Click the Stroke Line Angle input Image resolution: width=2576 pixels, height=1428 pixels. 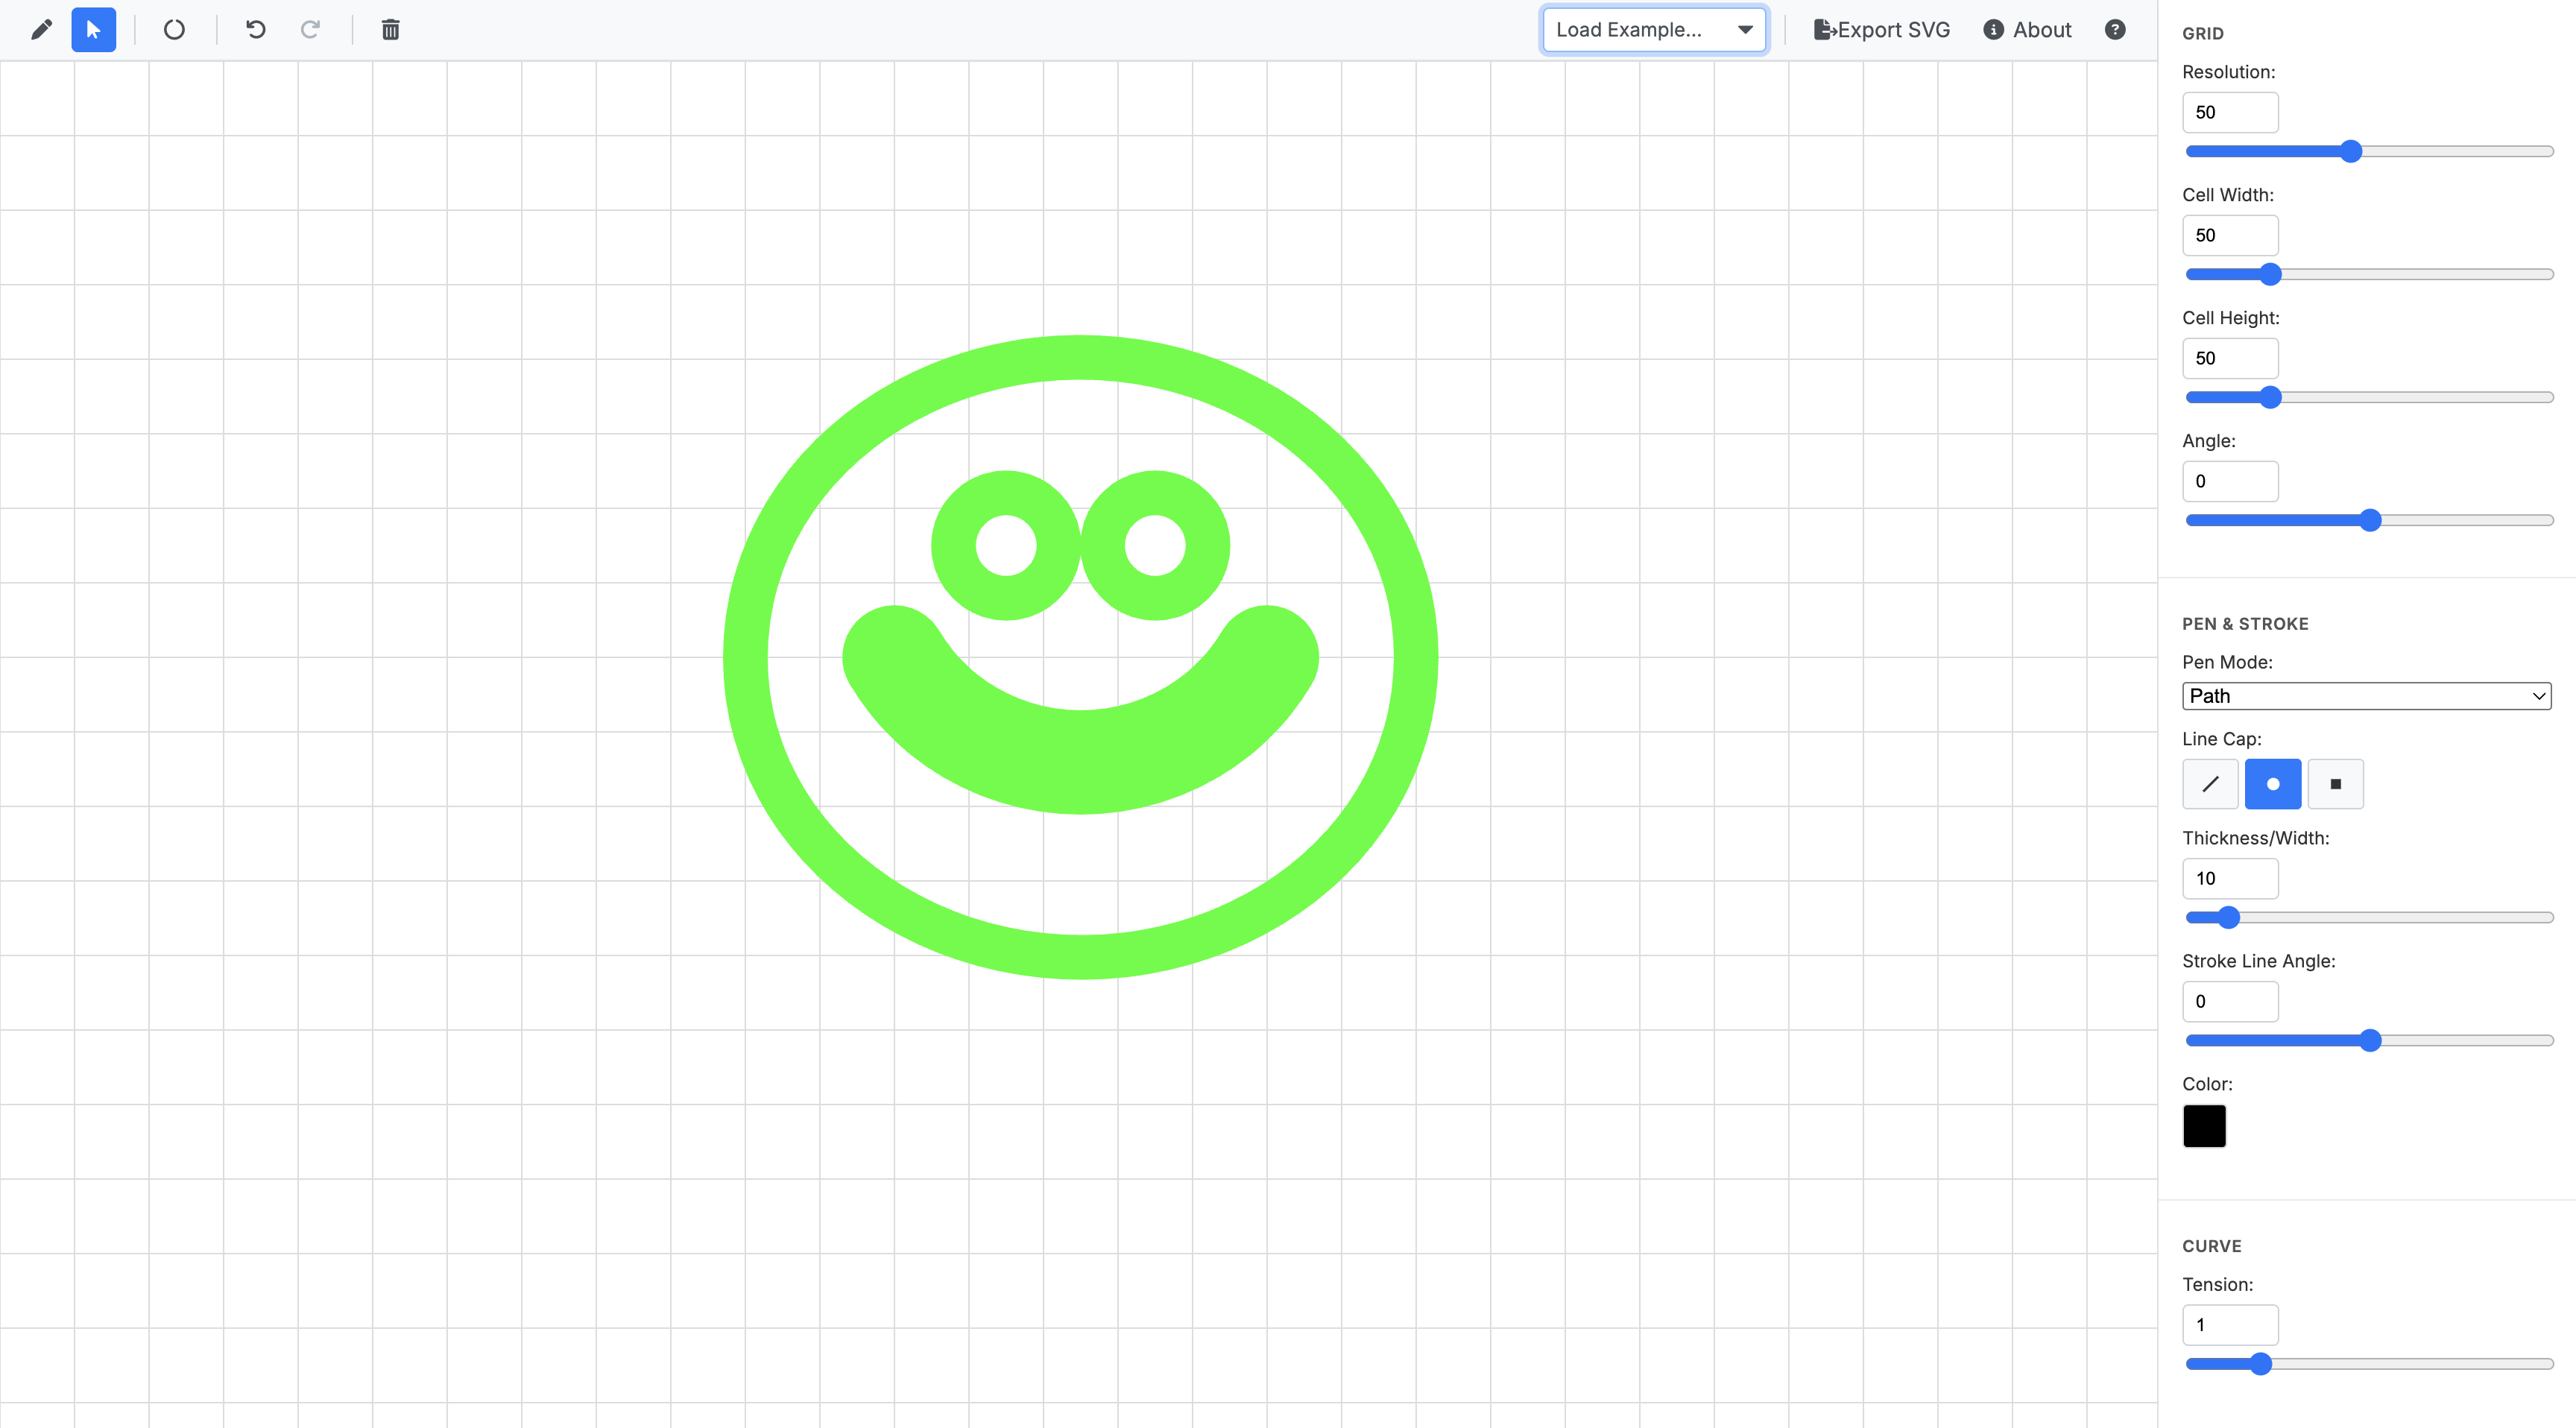(x=2230, y=1001)
